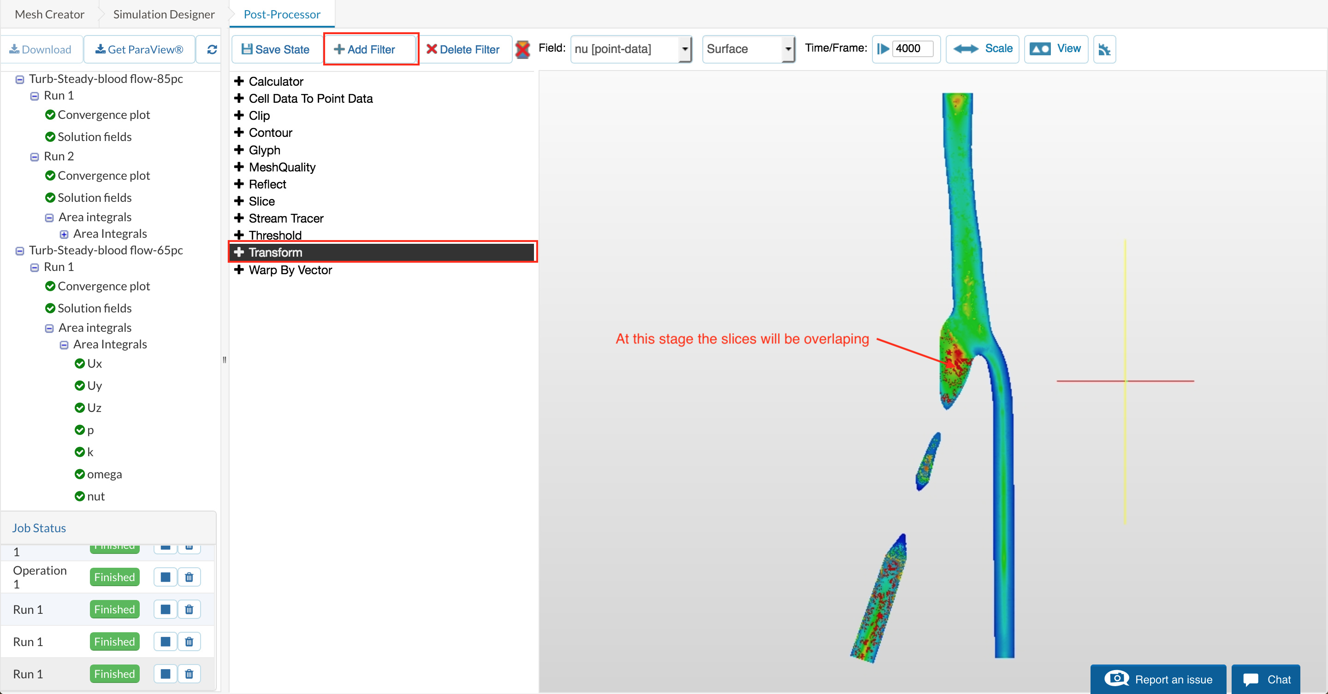Click the red X delete-all filters icon
This screenshot has height=694, width=1328.
point(522,49)
